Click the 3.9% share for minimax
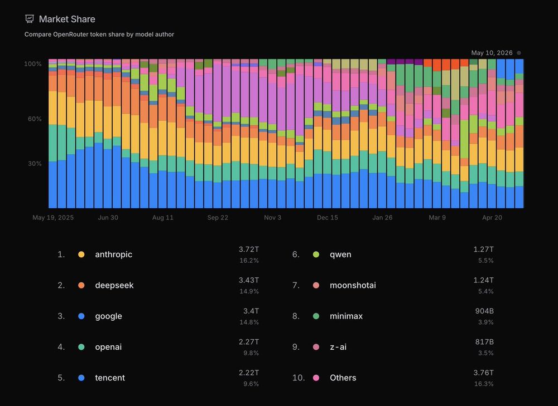 pyautogui.click(x=486, y=322)
